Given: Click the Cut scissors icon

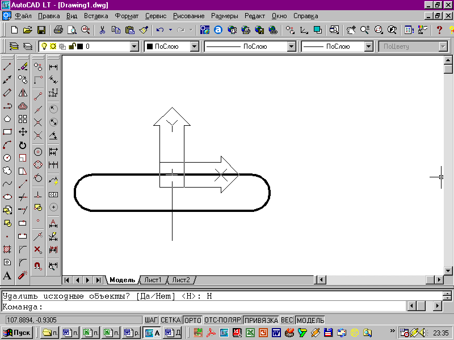Looking at the screenshot, I should point(102,30).
